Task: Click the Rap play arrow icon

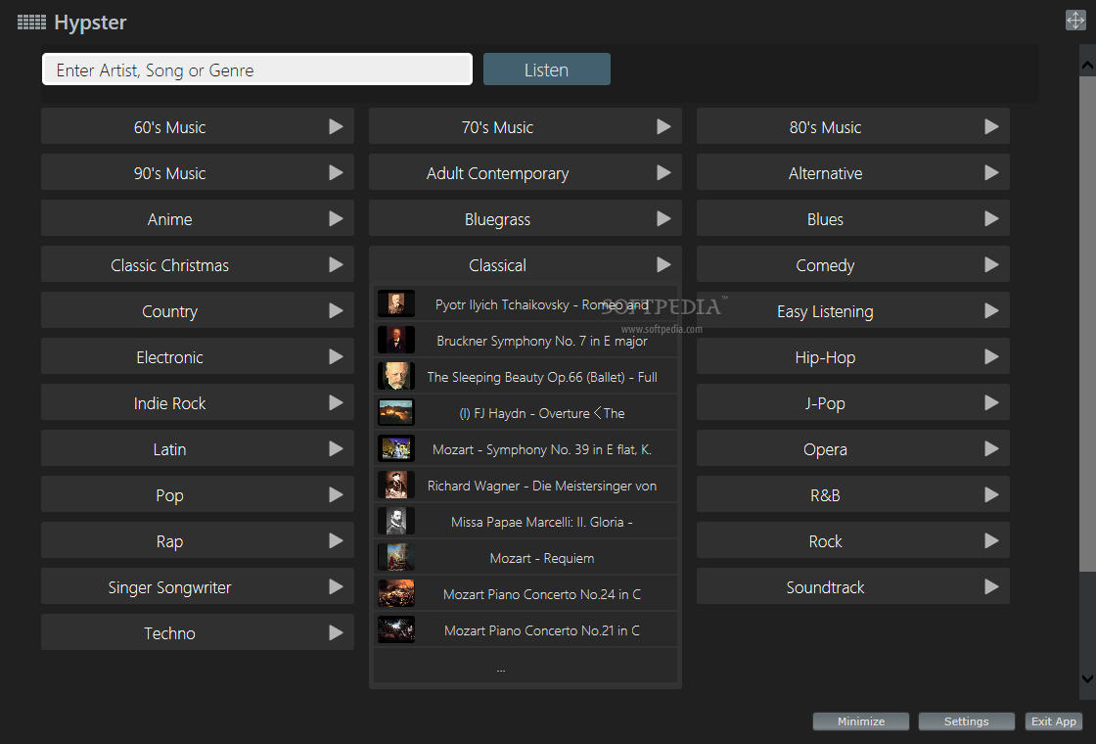Action: (x=337, y=540)
